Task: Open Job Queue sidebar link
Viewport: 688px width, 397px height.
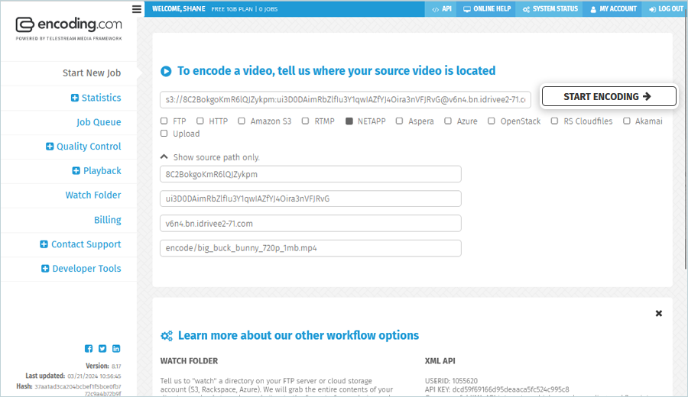Action: [99, 122]
